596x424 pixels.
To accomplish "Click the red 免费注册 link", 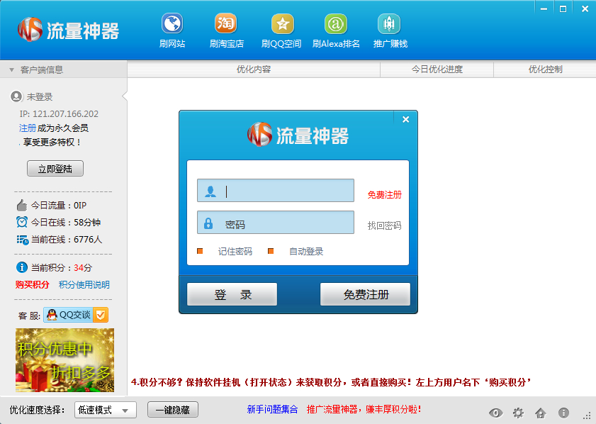I will click(384, 195).
